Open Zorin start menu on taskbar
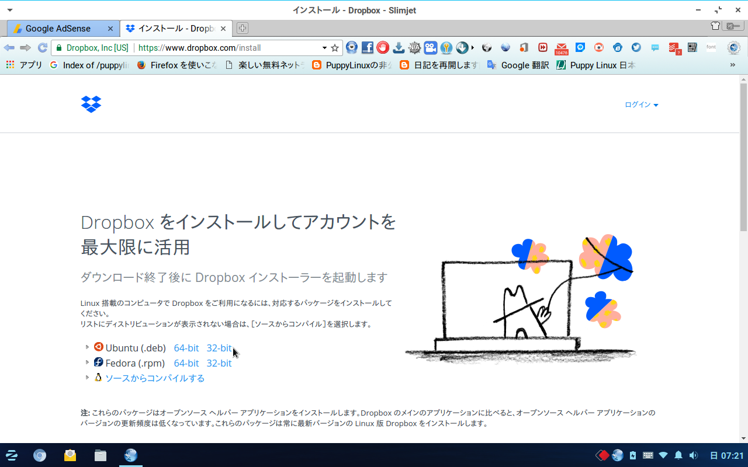The image size is (748, 467). [x=12, y=455]
